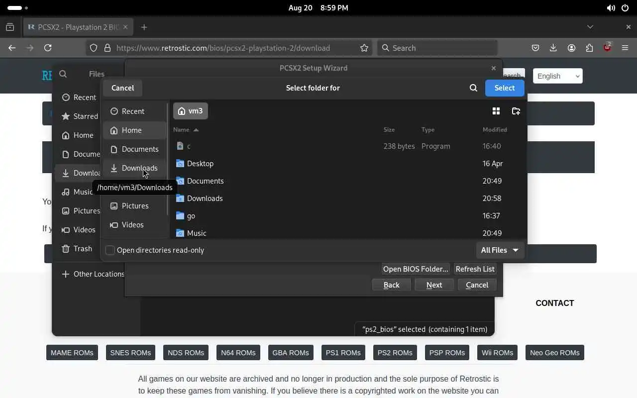Toggle Open directories read-only checkbox
Image resolution: width=637 pixels, height=398 pixels.
pyautogui.click(x=110, y=250)
